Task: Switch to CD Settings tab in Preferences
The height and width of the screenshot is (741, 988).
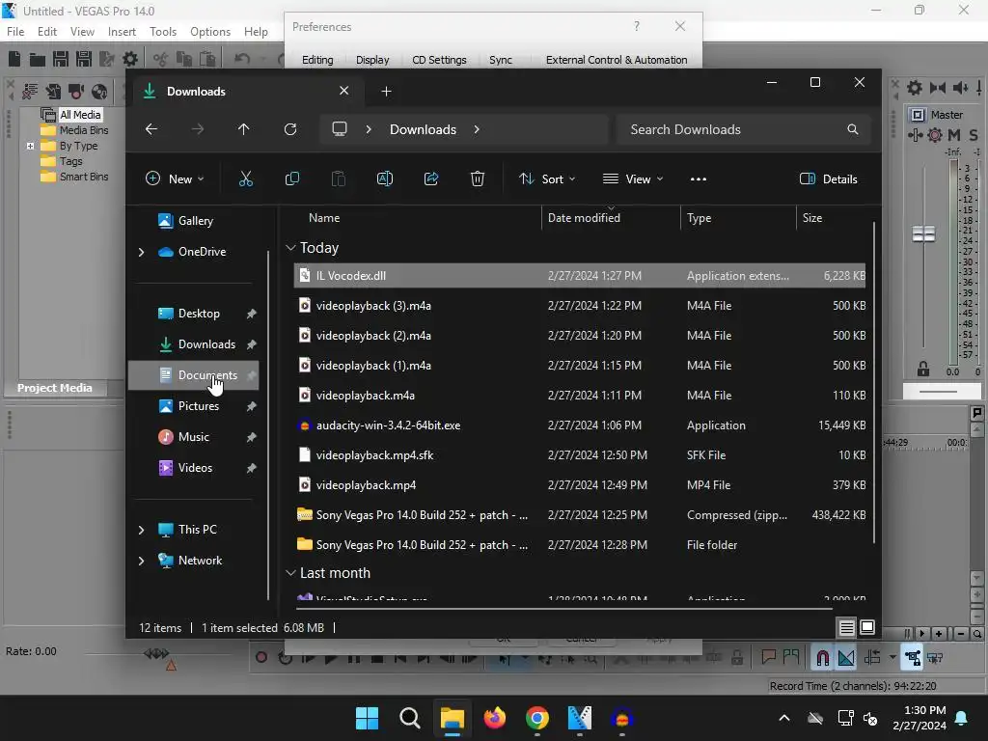Action: (439, 60)
